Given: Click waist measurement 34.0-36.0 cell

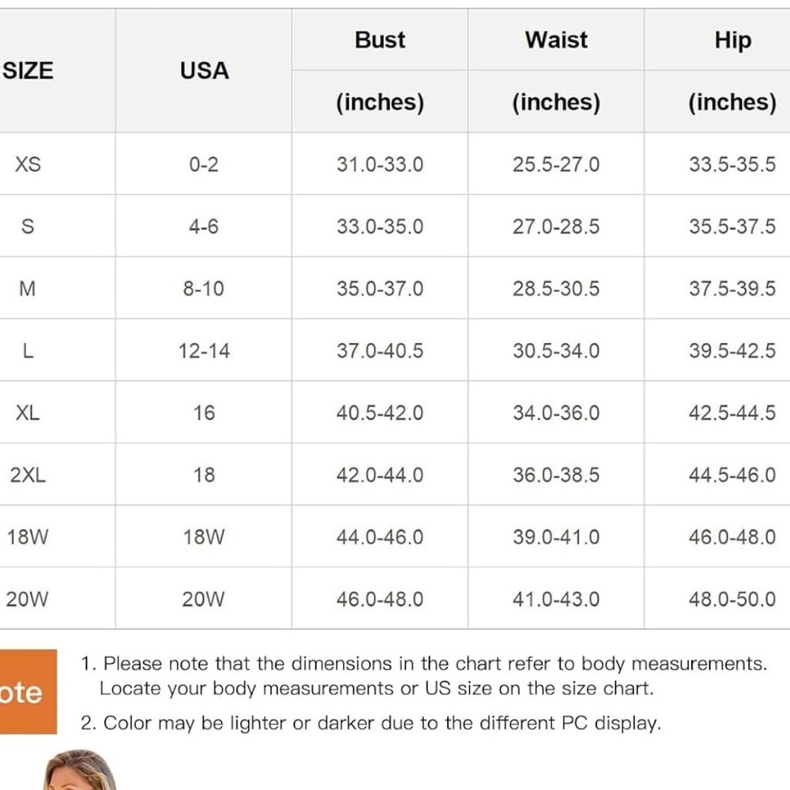Looking at the screenshot, I should [x=556, y=413].
